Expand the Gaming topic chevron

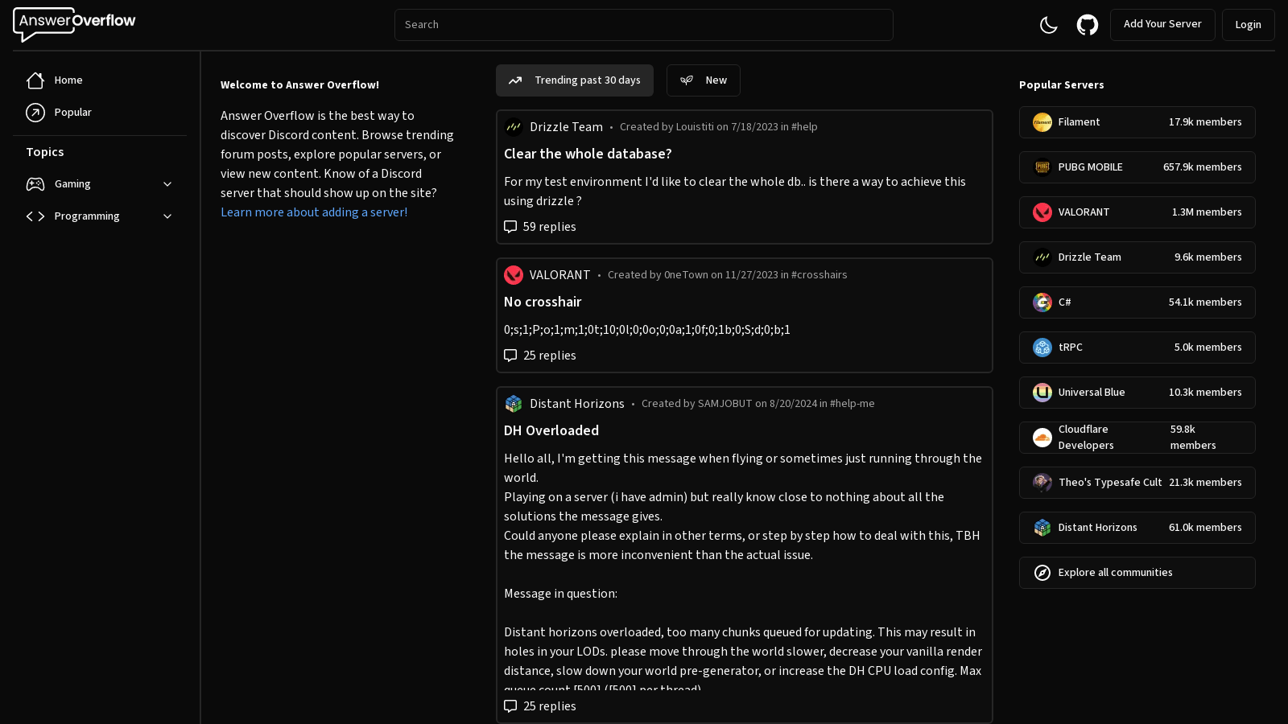tap(167, 184)
